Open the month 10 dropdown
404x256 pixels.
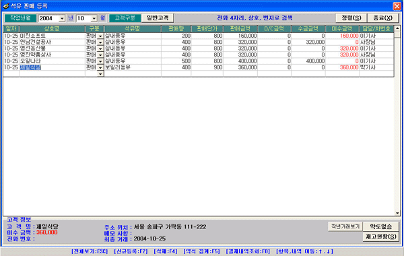click(94, 18)
